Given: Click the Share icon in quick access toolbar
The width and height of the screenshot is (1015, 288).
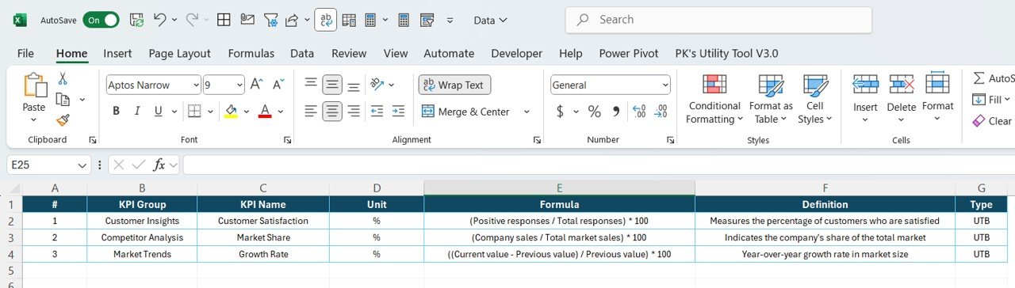Looking at the screenshot, I should (x=291, y=20).
